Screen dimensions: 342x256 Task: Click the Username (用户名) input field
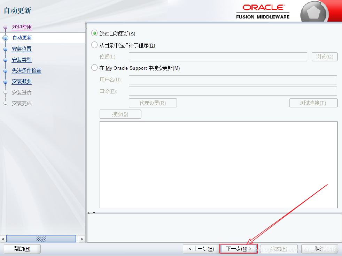(x=233, y=80)
